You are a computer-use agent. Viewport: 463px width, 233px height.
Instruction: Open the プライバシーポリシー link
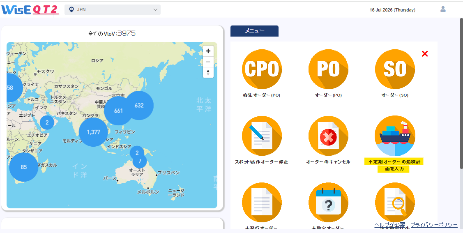pyautogui.click(x=434, y=225)
